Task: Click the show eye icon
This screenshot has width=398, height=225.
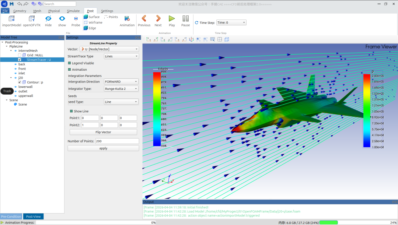Action: (x=62, y=18)
